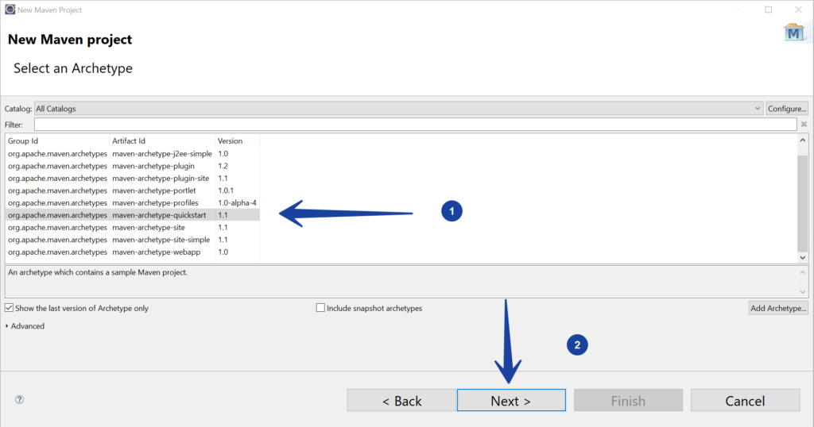Toggle Show the last version of Archetype only
814x427 pixels.
10,308
